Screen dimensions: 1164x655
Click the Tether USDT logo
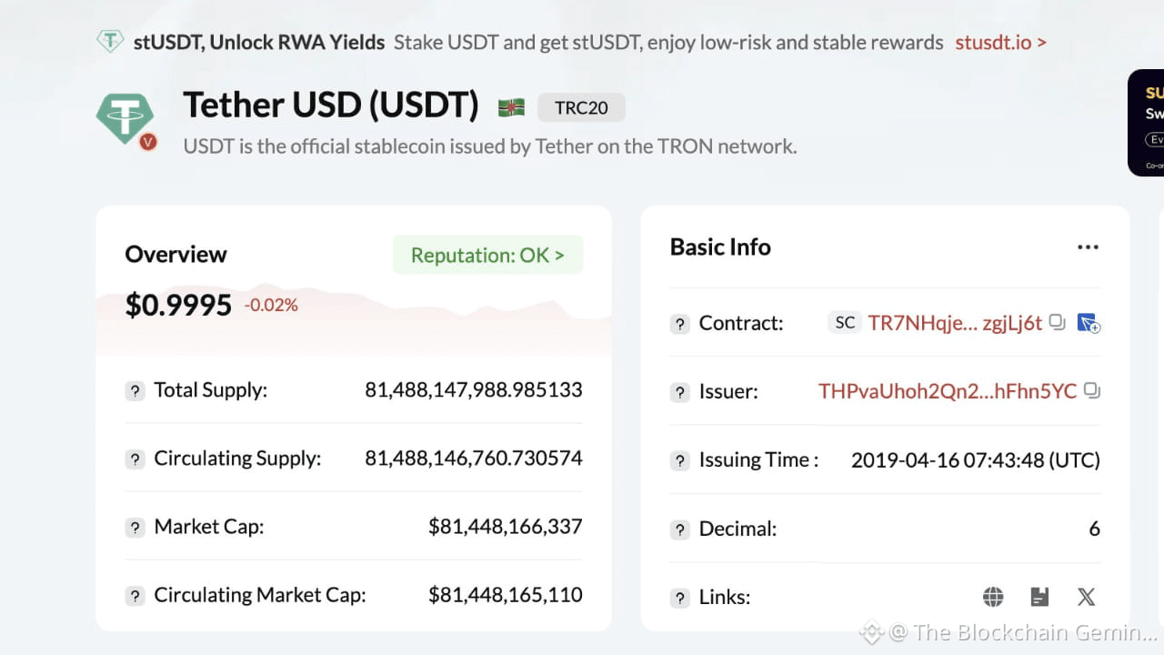point(125,118)
